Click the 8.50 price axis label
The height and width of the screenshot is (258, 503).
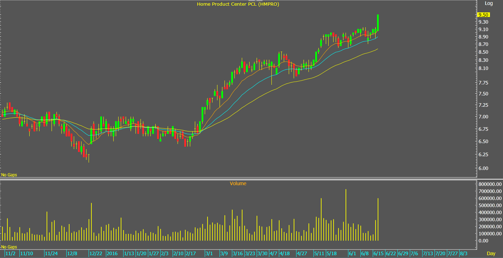point(483,52)
